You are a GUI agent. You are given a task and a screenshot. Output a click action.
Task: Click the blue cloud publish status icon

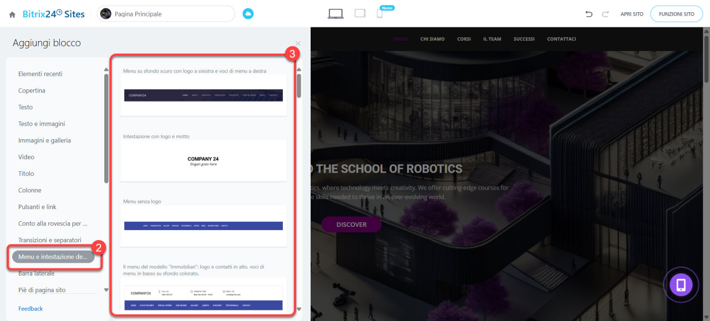pyautogui.click(x=248, y=14)
